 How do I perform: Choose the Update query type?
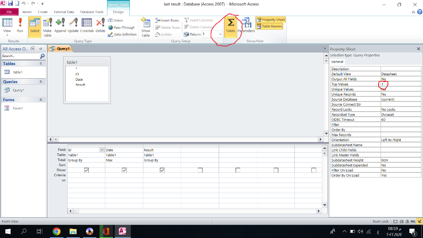click(73, 25)
